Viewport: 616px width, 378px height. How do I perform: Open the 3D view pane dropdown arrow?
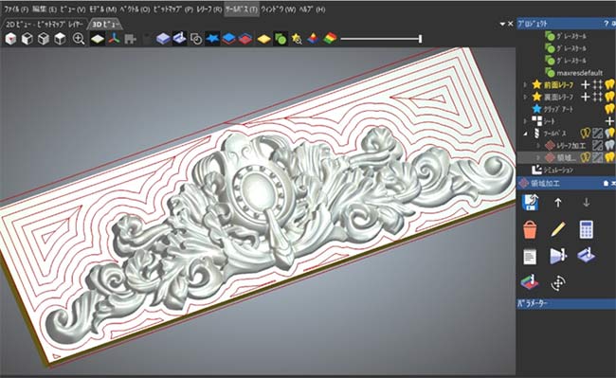coord(502,24)
